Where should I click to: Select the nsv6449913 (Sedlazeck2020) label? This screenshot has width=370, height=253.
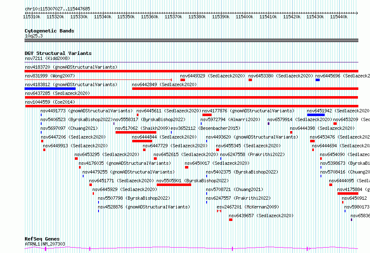coord(75,146)
